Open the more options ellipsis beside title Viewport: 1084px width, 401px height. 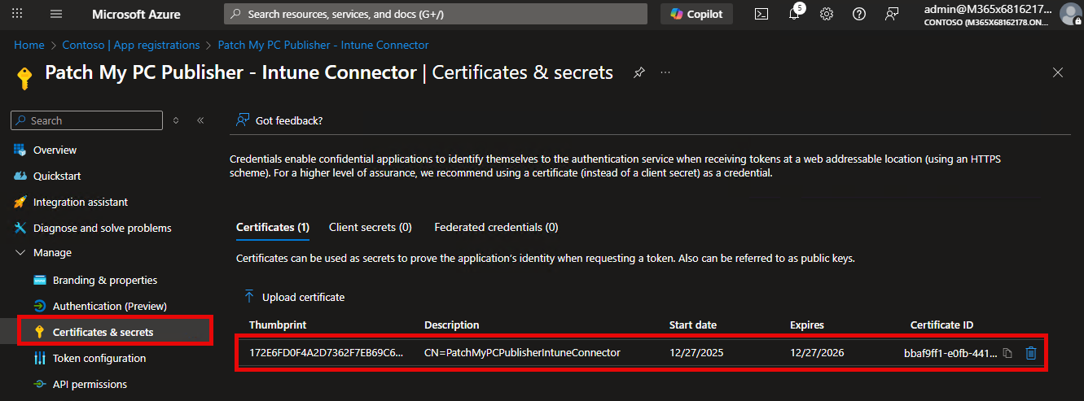point(665,72)
